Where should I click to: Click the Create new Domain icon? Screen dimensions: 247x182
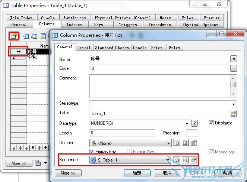click(177, 143)
